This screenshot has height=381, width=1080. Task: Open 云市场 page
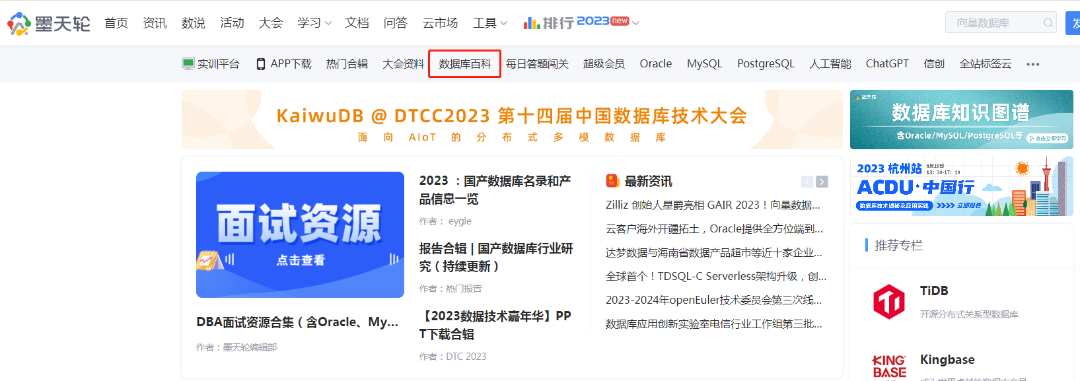point(441,23)
